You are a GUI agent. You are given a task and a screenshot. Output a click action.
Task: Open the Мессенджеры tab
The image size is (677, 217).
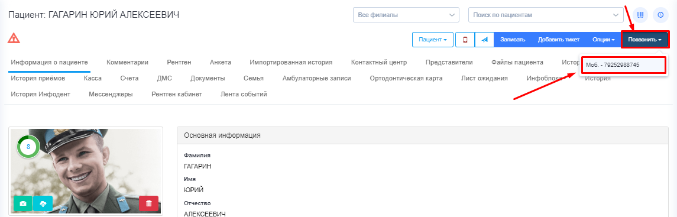[111, 94]
